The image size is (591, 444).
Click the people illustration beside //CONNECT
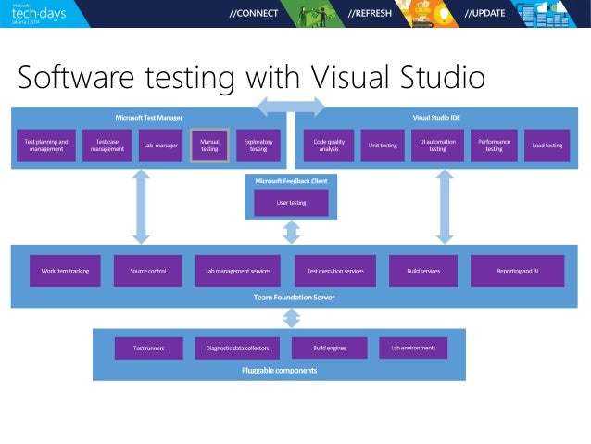(x=312, y=15)
